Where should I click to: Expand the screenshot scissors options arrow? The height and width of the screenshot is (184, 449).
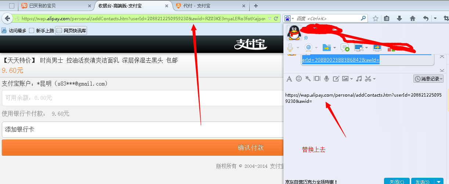374,79
